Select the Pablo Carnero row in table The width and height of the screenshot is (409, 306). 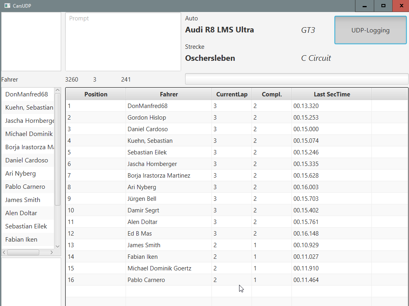pos(146,280)
